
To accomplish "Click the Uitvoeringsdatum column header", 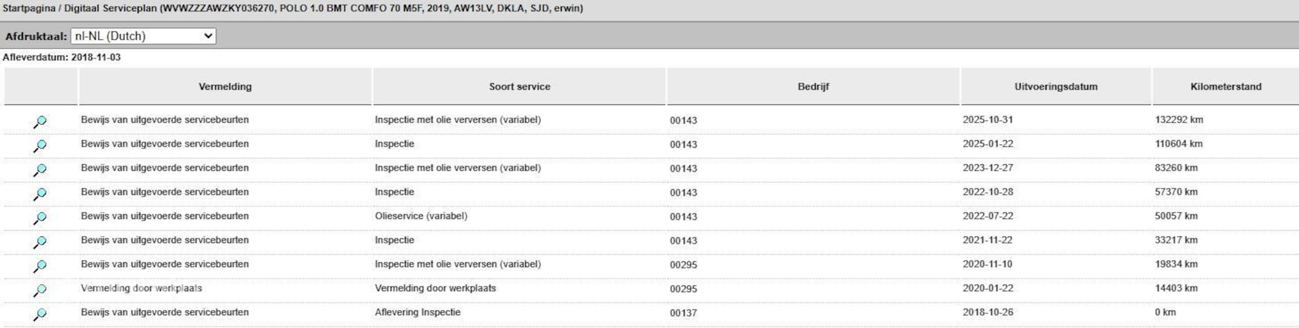I will coord(1055,87).
